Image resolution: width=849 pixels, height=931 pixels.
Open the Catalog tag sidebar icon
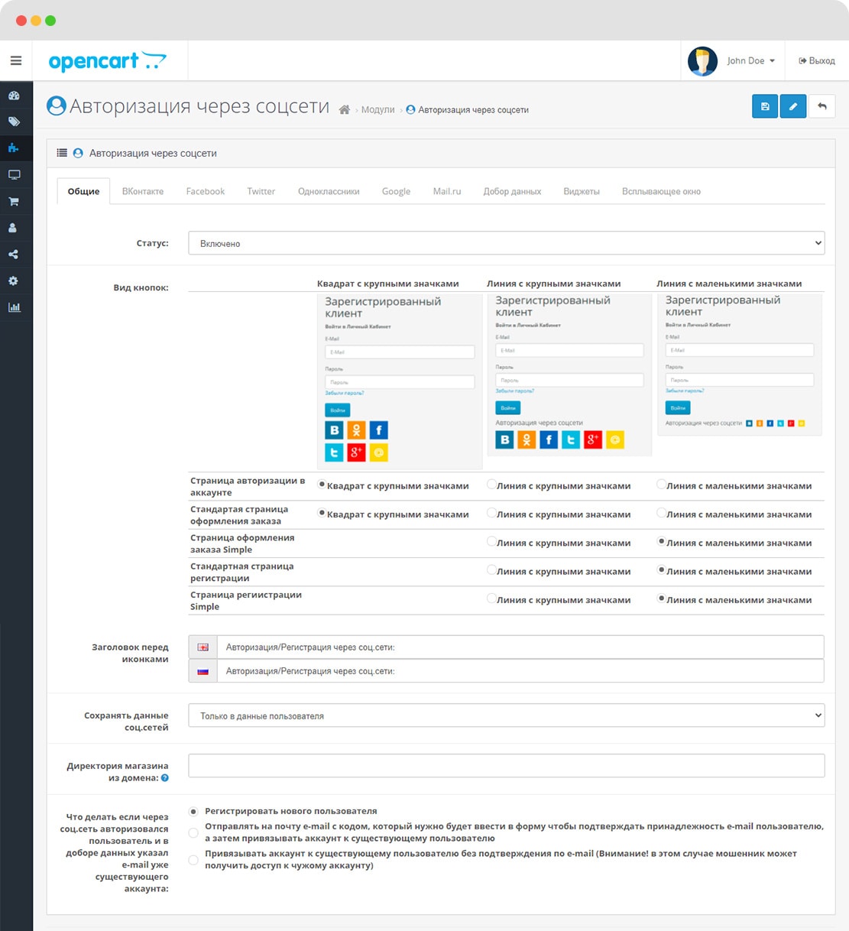pos(14,122)
